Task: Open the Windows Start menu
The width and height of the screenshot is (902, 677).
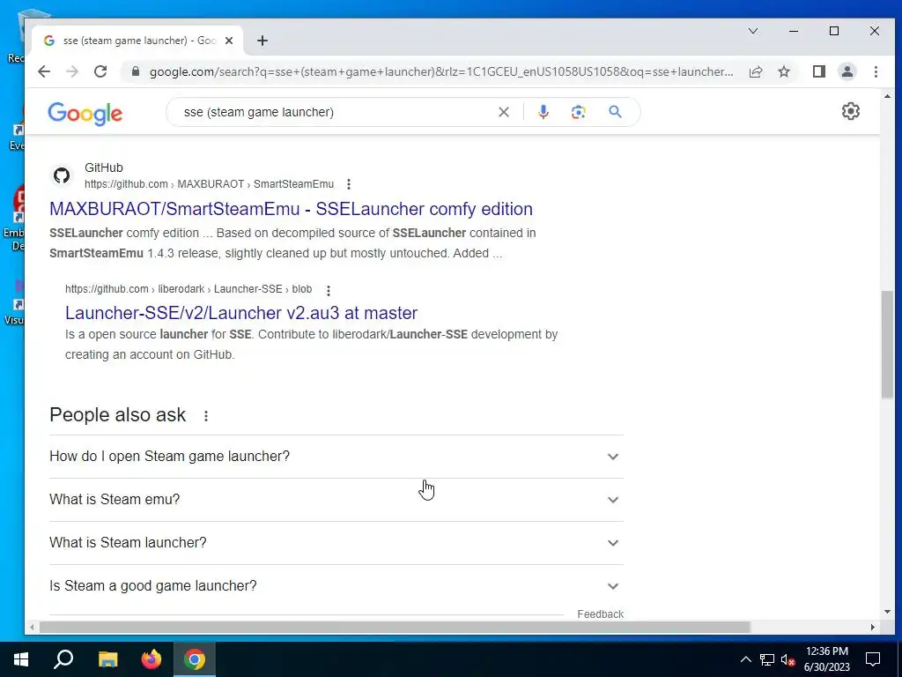Action: pyautogui.click(x=21, y=659)
